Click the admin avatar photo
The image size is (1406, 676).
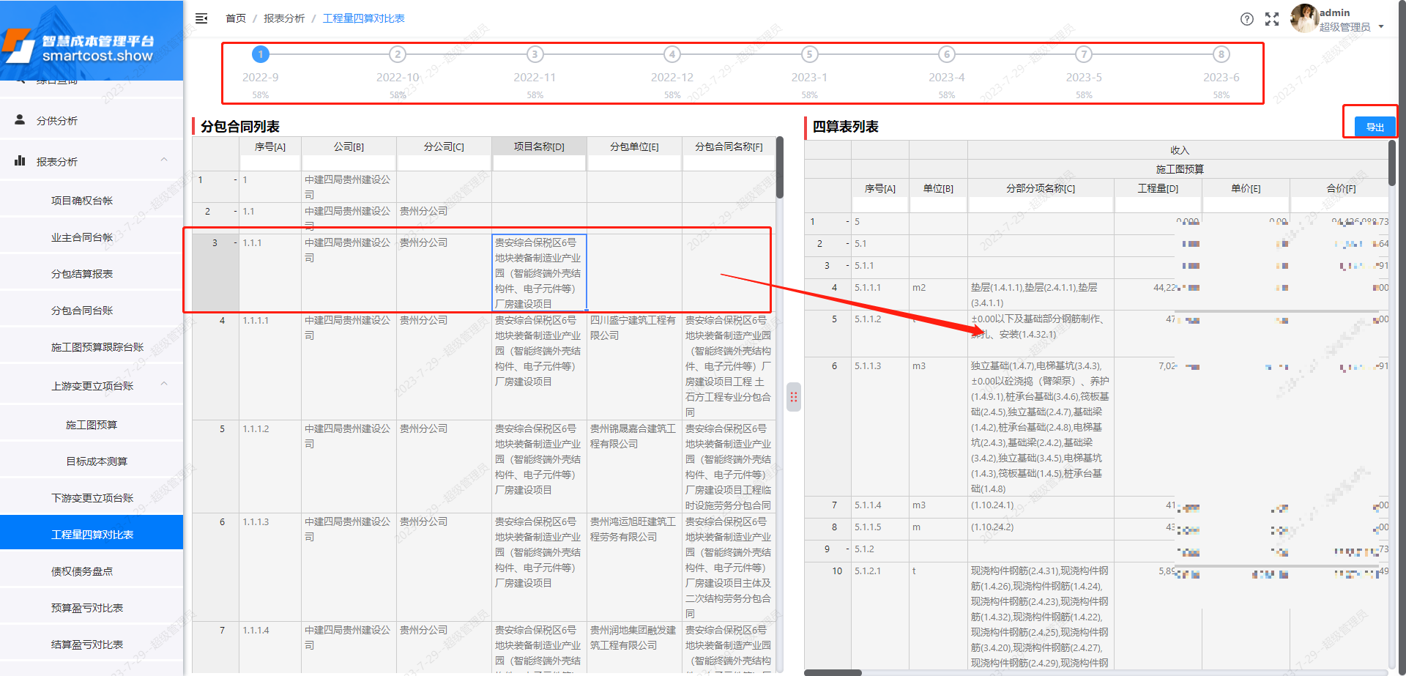[1305, 18]
